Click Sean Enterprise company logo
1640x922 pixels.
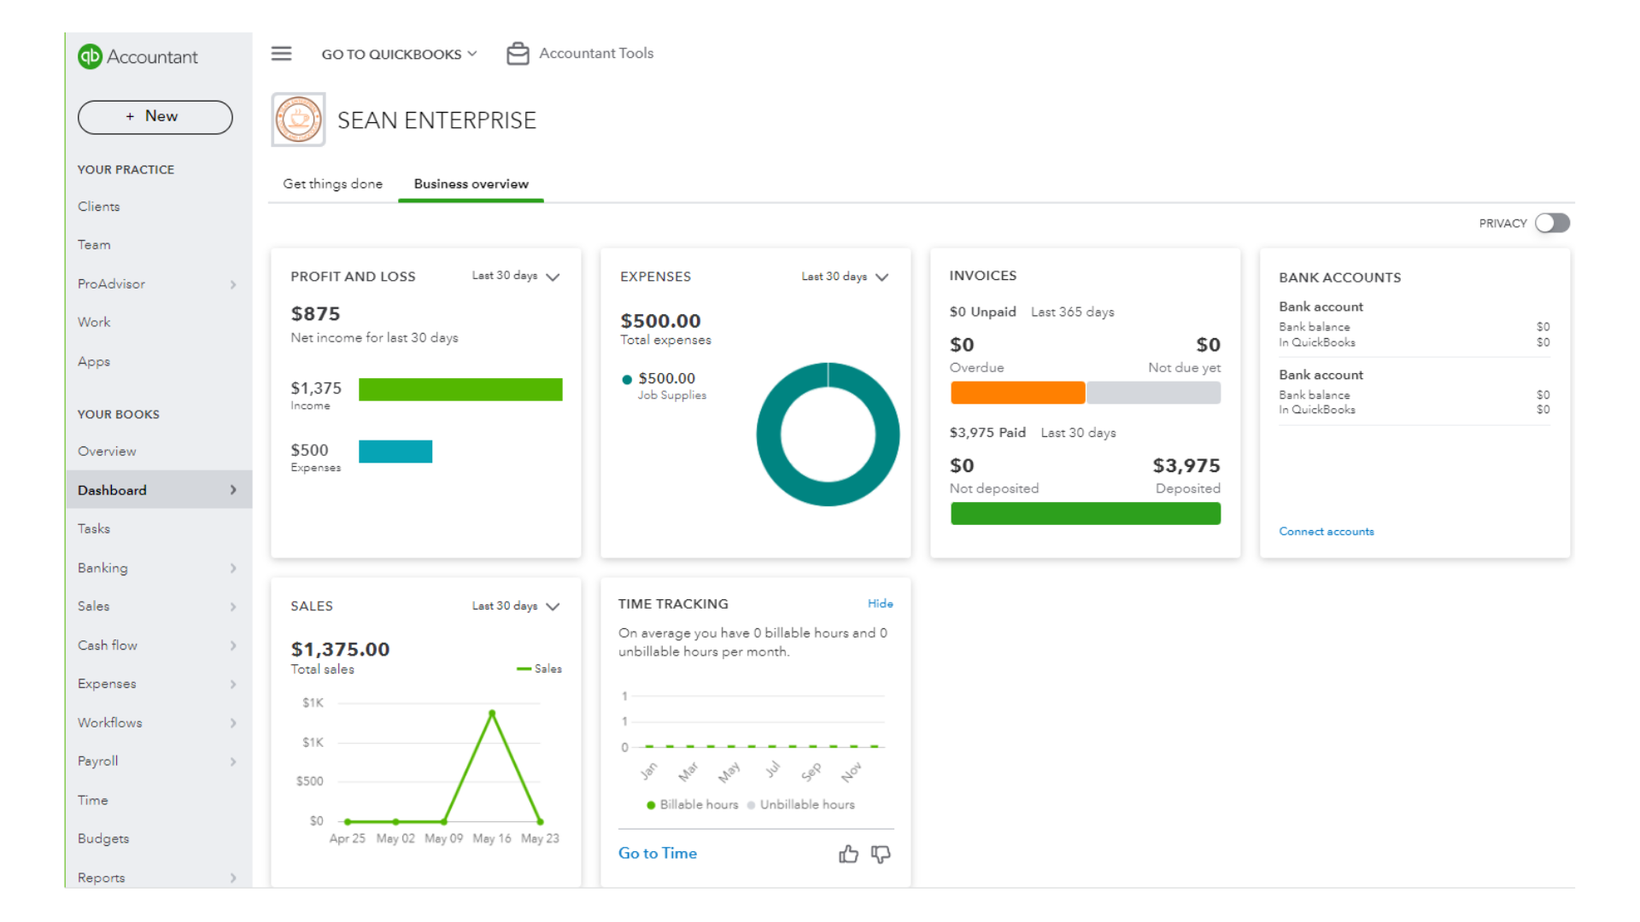(298, 120)
